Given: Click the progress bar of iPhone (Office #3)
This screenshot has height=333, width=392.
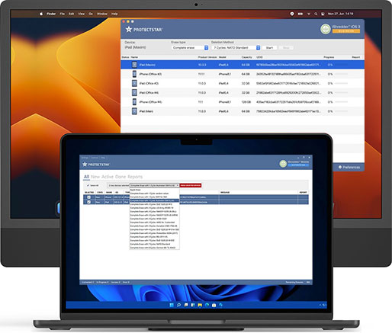Looking at the screenshot, I should click(x=342, y=74).
